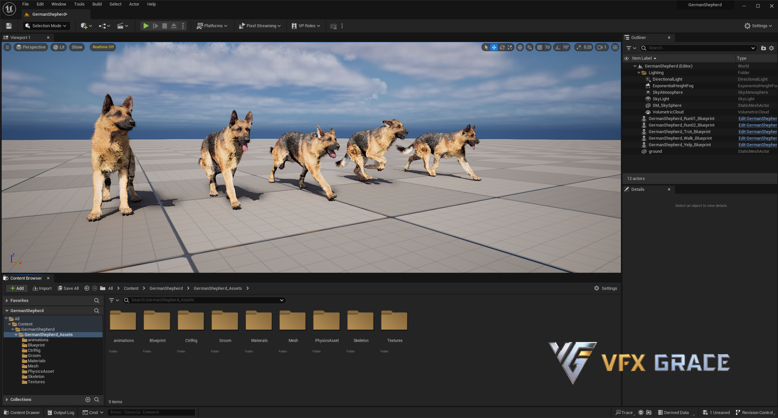Toggle grid snapping in viewport
778x418 pixels.
coord(539,47)
